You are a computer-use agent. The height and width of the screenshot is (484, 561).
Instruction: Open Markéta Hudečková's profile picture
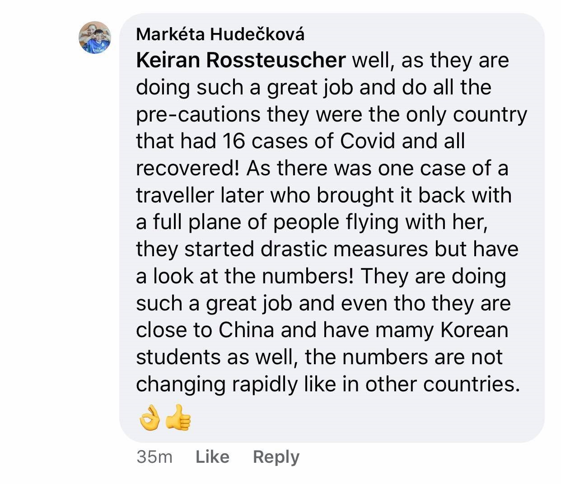click(x=94, y=38)
